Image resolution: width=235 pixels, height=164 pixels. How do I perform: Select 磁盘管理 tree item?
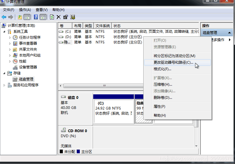23,79
